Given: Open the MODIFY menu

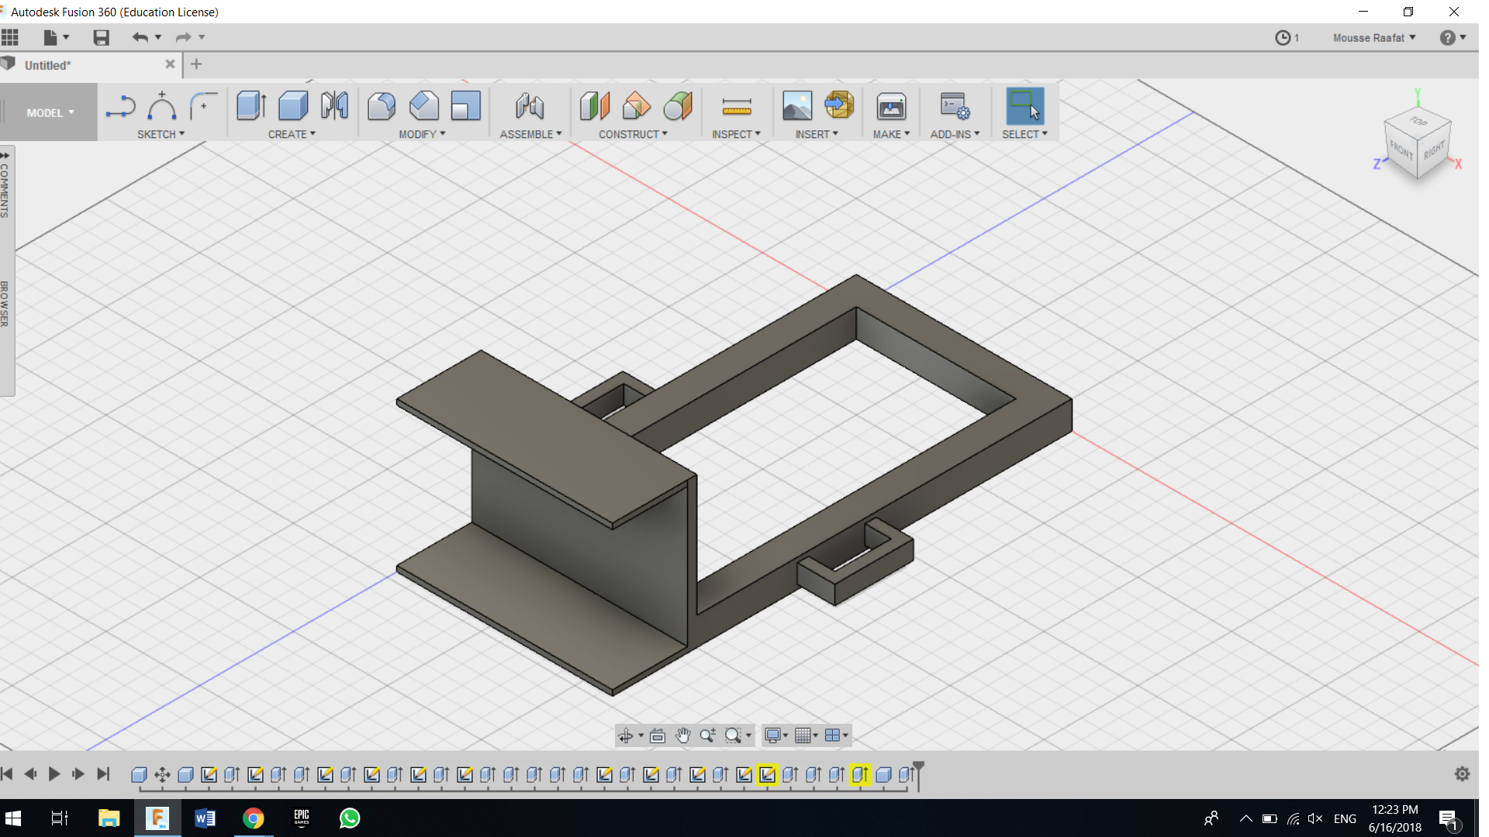Looking at the screenshot, I should click(x=422, y=134).
